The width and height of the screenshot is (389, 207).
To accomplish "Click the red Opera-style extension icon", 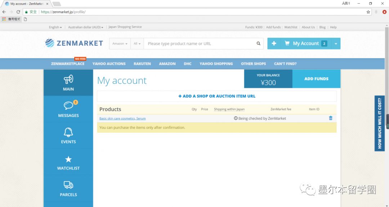I will click(385, 12).
